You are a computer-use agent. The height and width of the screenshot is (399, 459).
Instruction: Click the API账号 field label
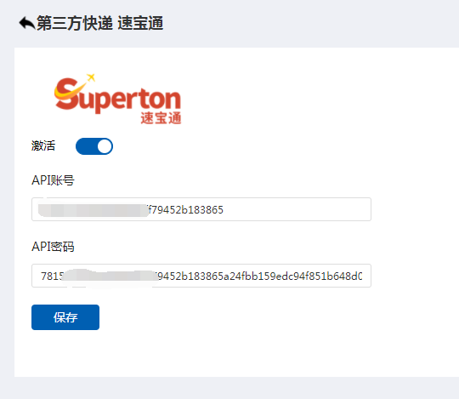click(53, 180)
